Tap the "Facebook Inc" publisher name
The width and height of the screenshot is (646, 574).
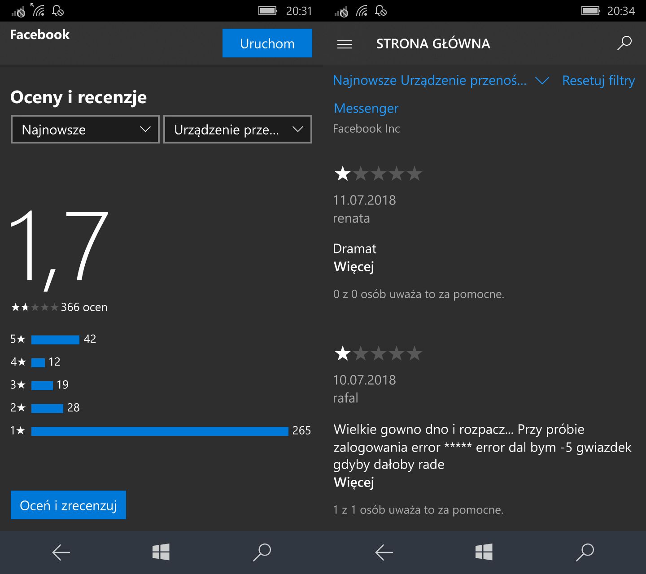[x=366, y=129]
